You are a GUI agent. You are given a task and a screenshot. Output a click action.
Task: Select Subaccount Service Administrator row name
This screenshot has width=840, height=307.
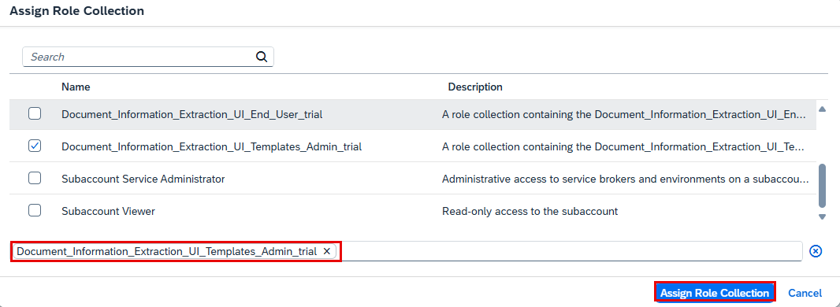click(143, 179)
